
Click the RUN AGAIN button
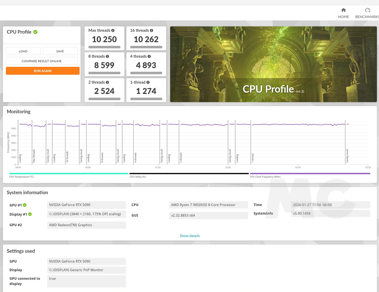click(43, 71)
